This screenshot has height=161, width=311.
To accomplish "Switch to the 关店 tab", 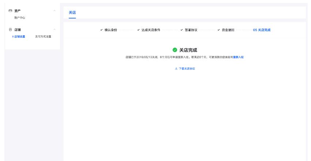I will [x=72, y=13].
